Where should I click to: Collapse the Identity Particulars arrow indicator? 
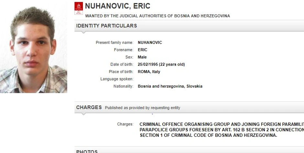point(84,32)
